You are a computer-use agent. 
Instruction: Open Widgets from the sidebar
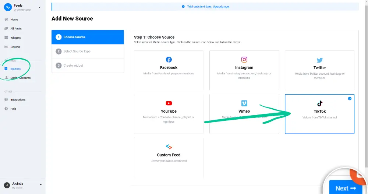point(15,38)
